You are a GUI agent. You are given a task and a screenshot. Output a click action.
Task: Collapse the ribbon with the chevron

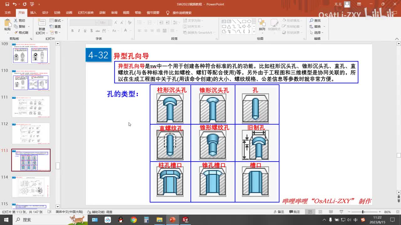click(397, 38)
